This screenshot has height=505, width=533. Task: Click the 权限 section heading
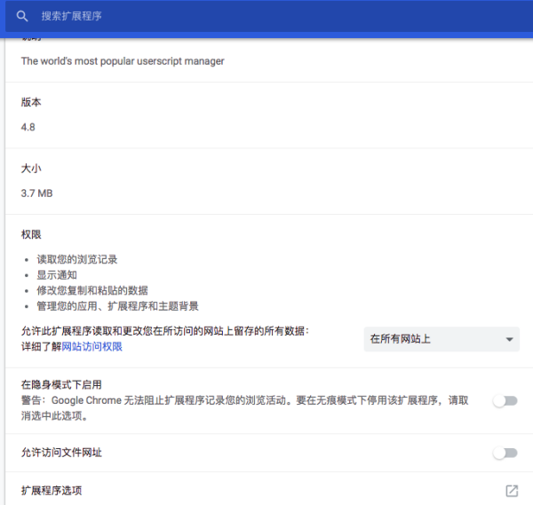(x=31, y=234)
